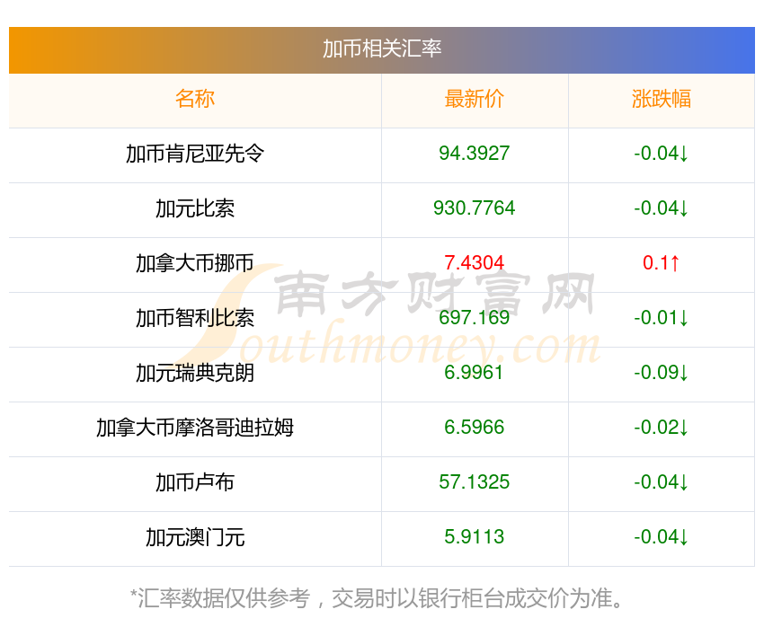Click the change value -0.01↓
The height and width of the screenshot is (627, 764).
(x=662, y=318)
